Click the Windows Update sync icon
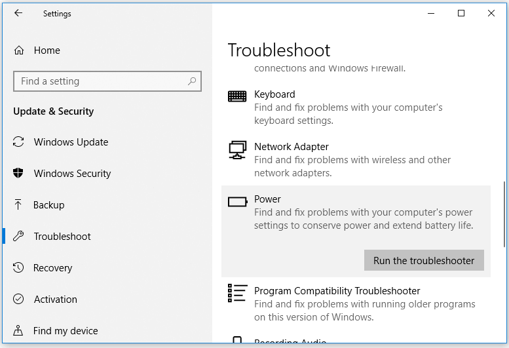Screen dimensions: 509x348 [19, 142]
